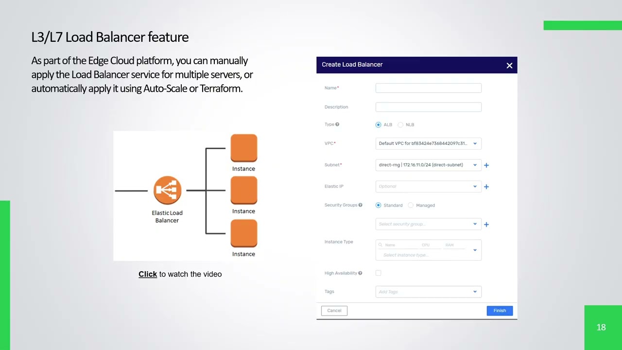Open the Elastic IP dropdown
The height and width of the screenshot is (350, 622).
click(x=429, y=186)
